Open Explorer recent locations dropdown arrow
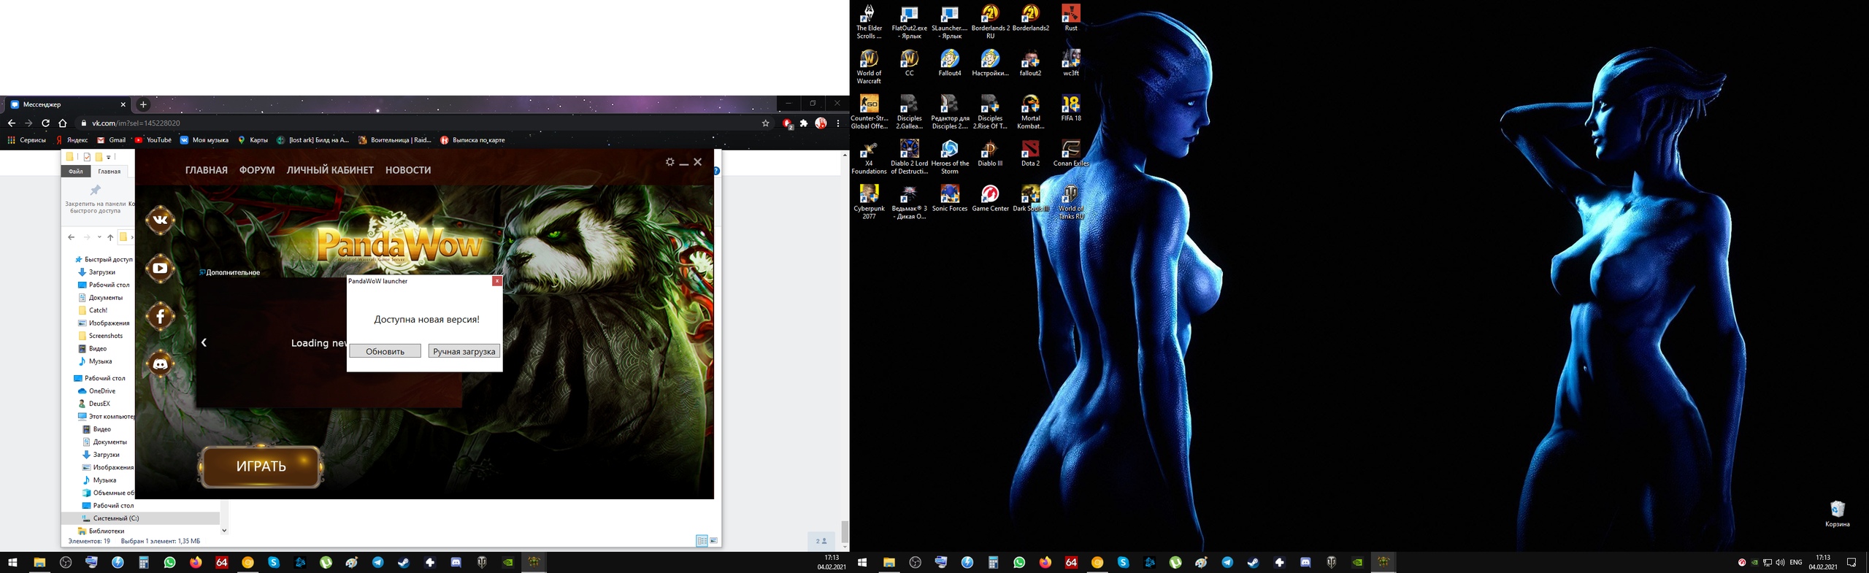Screen dimensions: 1869x573 (x=99, y=237)
